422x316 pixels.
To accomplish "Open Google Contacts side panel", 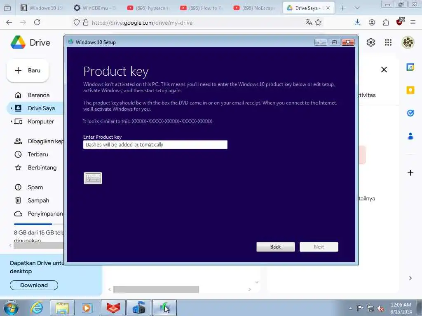I will click(x=410, y=136).
